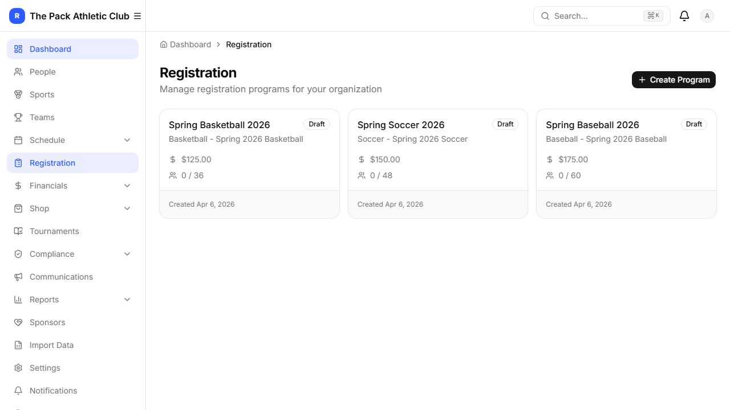Open Communications from the sidebar
The image size is (730, 410).
tap(72, 277)
